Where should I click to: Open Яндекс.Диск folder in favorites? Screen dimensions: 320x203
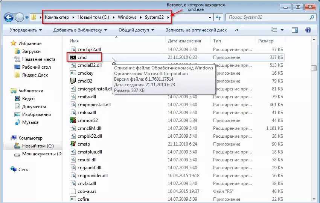34,75
